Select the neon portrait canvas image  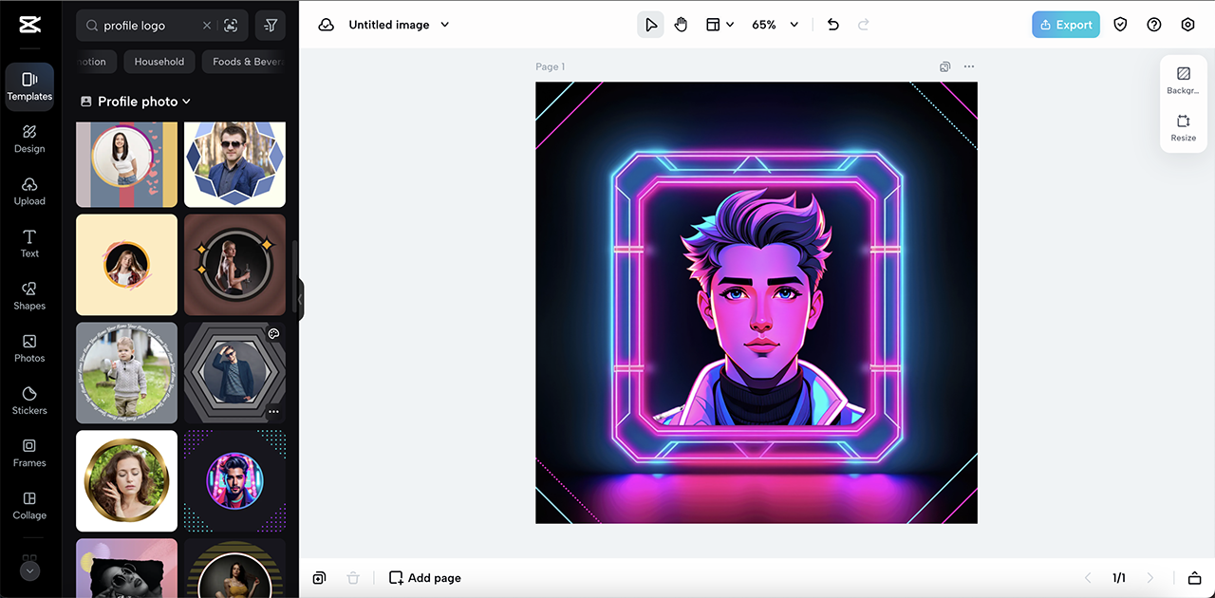point(757,303)
